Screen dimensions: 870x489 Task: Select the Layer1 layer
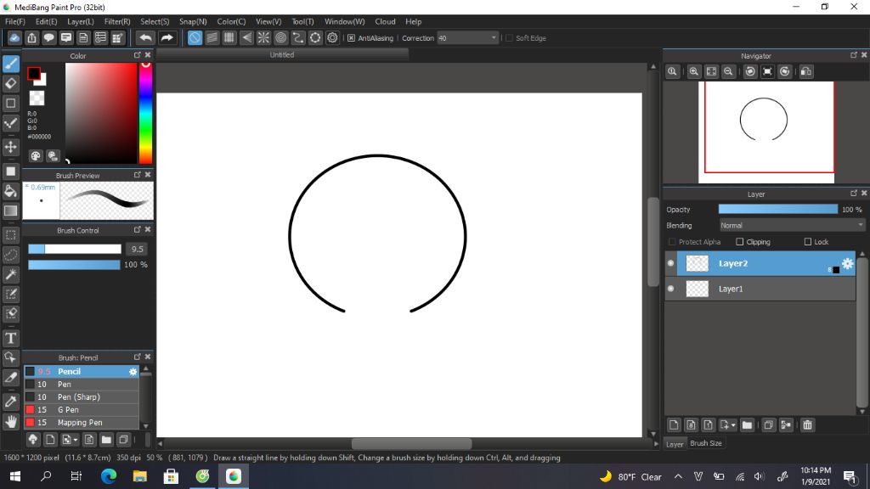tap(760, 289)
